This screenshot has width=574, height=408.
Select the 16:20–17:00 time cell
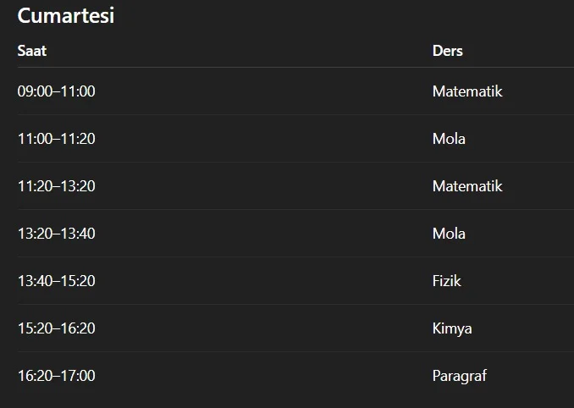pyautogui.click(x=56, y=376)
